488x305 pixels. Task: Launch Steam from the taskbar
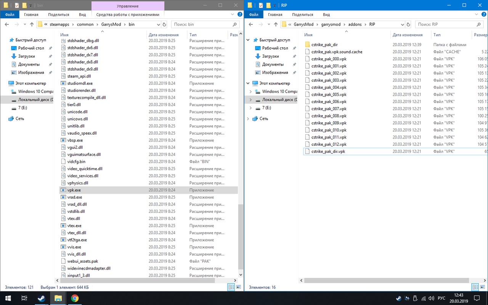41,298
